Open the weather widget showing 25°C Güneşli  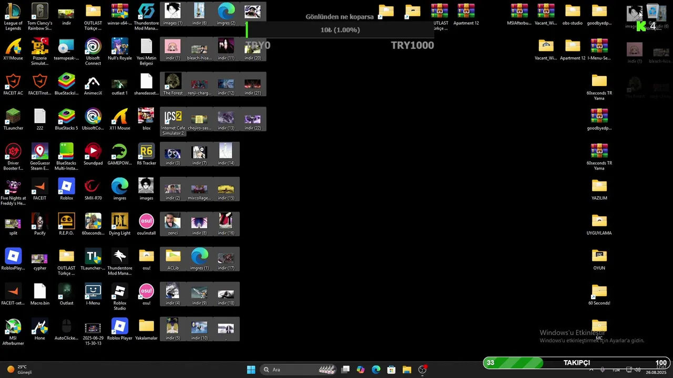pyautogui.click(x=19, y=370)
